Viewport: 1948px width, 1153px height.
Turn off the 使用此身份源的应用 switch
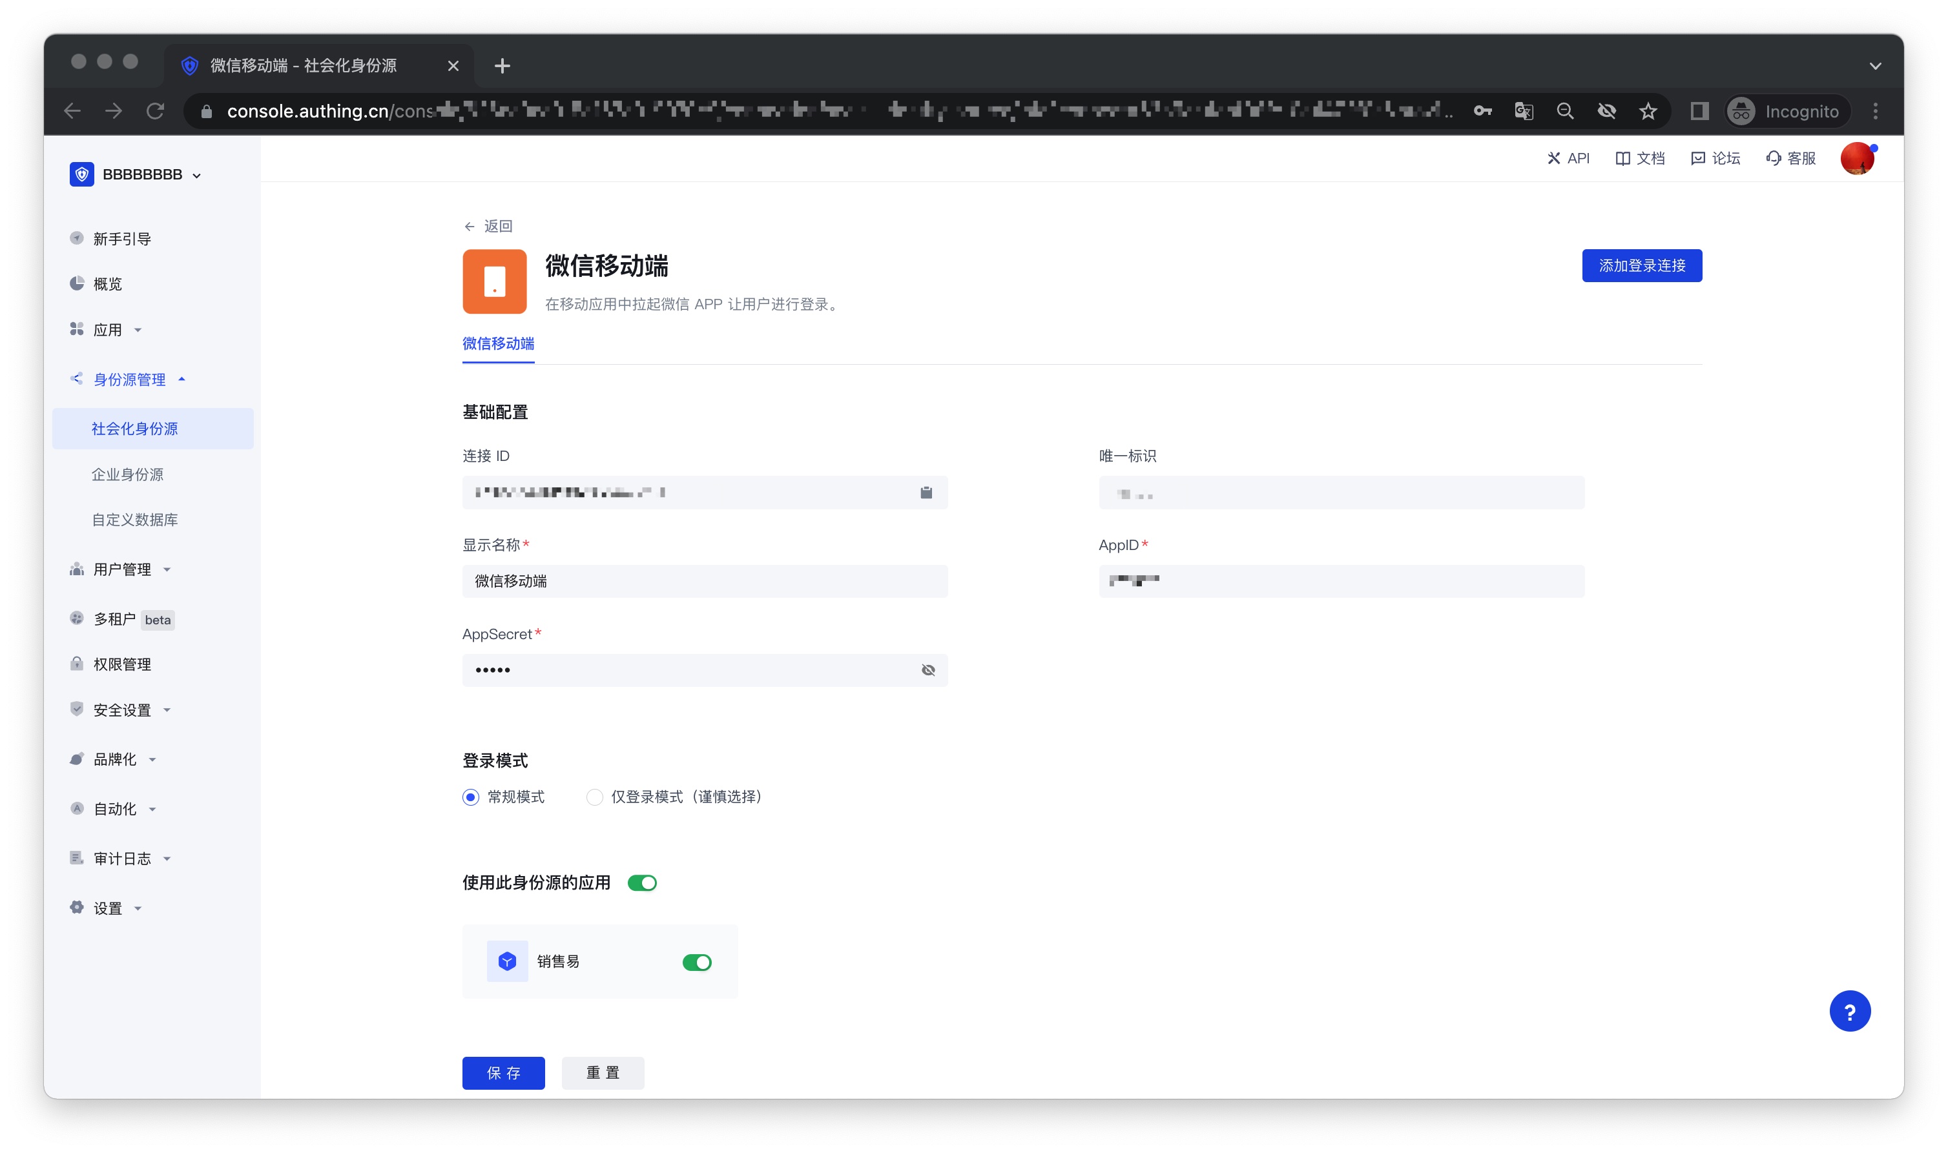[x=642, y=883]
